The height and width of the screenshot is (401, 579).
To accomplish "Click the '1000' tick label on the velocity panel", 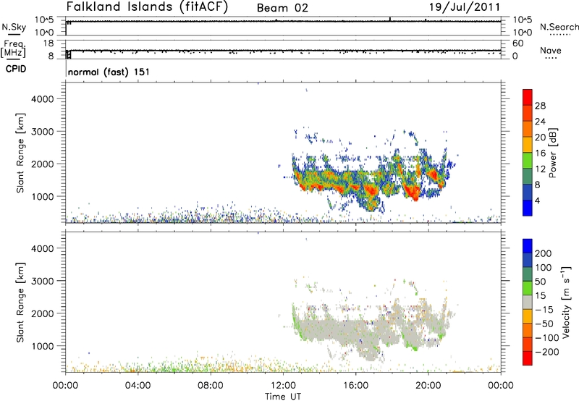I will tap(43, 346).
